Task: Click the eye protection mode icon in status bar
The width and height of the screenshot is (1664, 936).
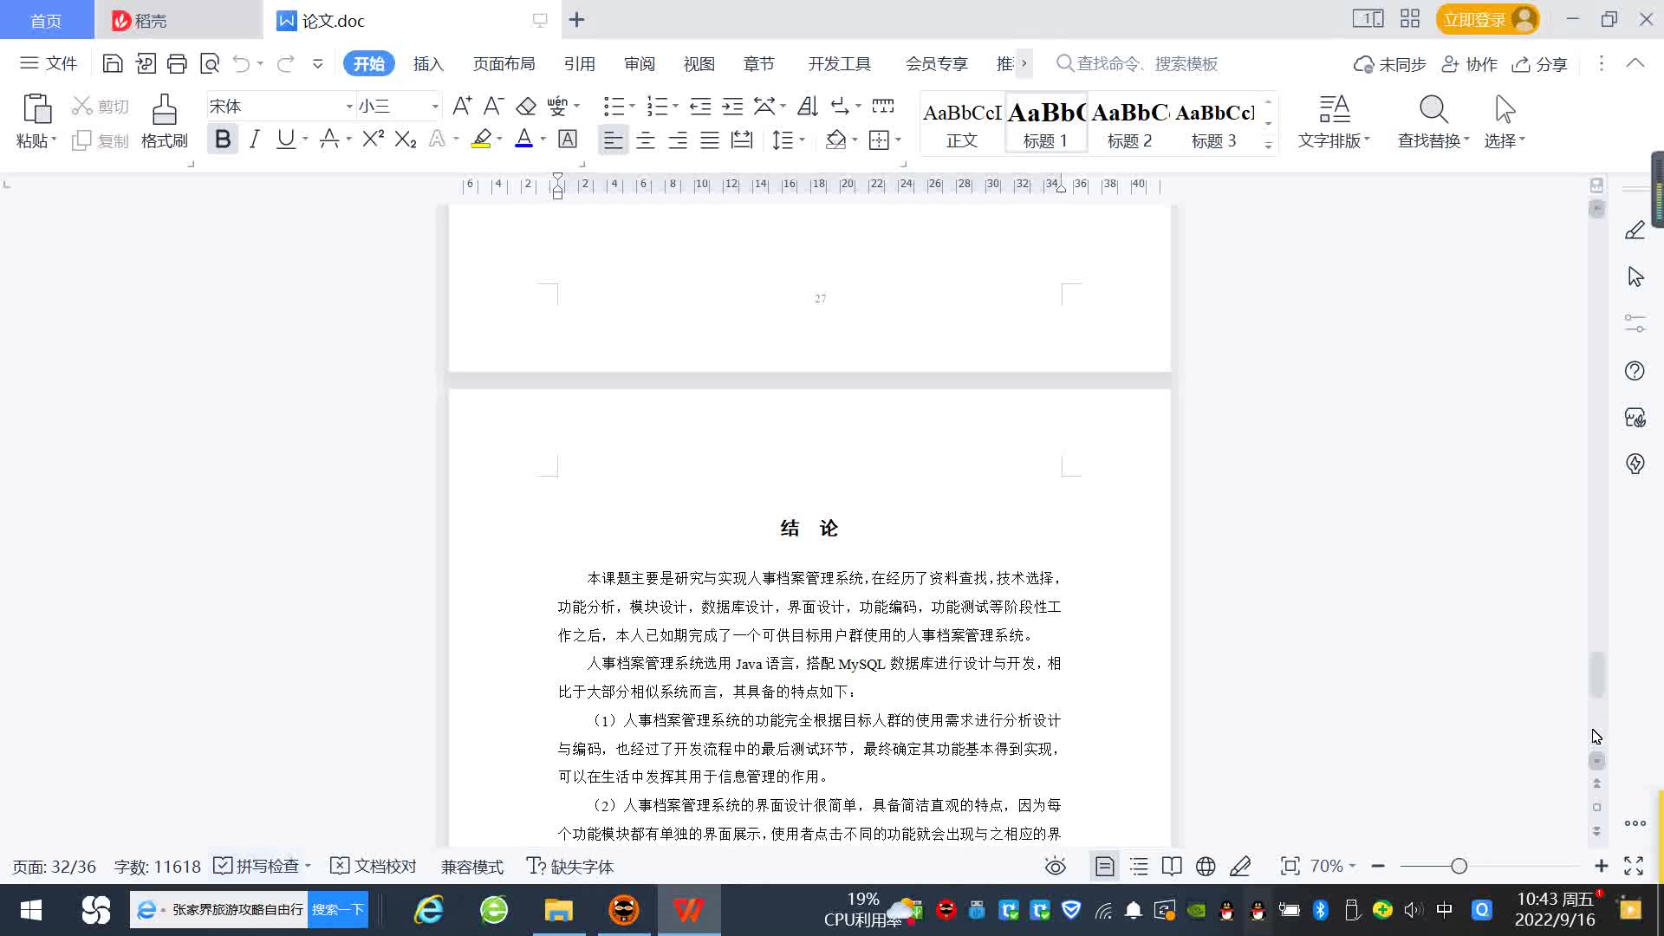Action: coord(1055,866)
